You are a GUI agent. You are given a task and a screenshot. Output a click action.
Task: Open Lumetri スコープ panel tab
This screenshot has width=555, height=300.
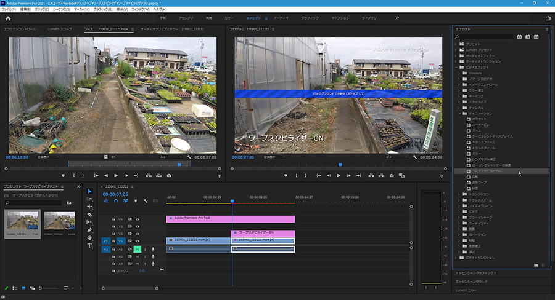59,29
